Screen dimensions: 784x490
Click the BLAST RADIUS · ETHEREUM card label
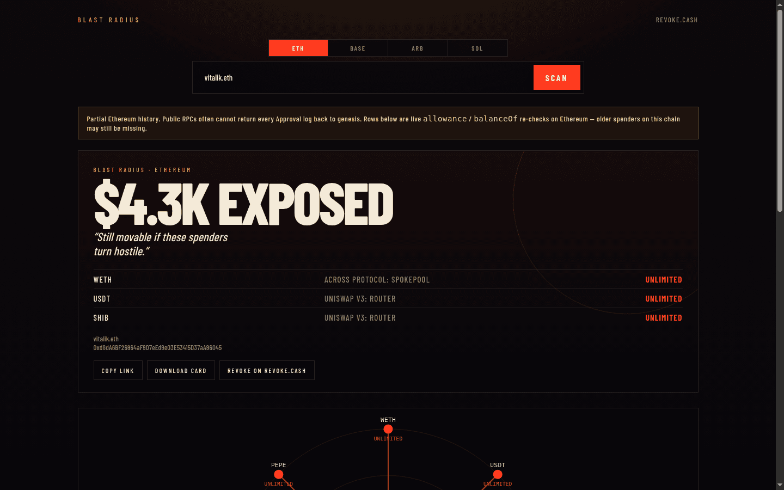pos(142,170)
